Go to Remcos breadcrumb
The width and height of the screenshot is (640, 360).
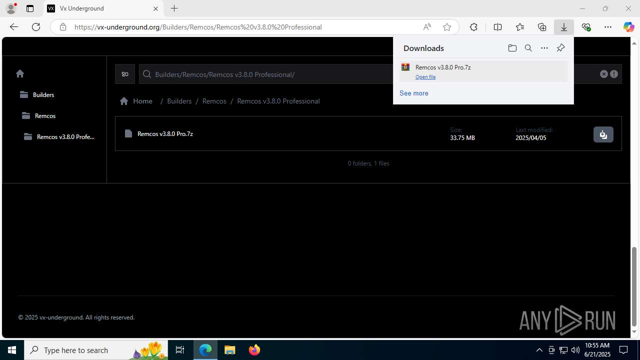214,101
